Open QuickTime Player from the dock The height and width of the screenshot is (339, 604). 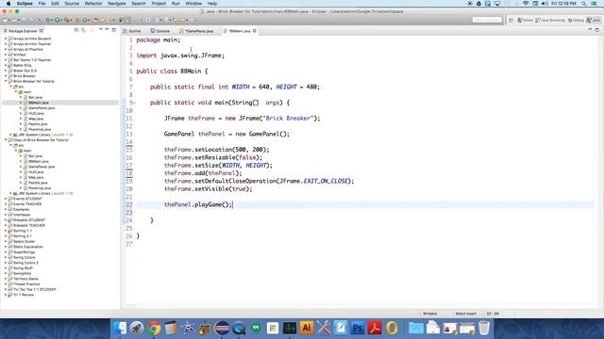click(x=239, y=328)
